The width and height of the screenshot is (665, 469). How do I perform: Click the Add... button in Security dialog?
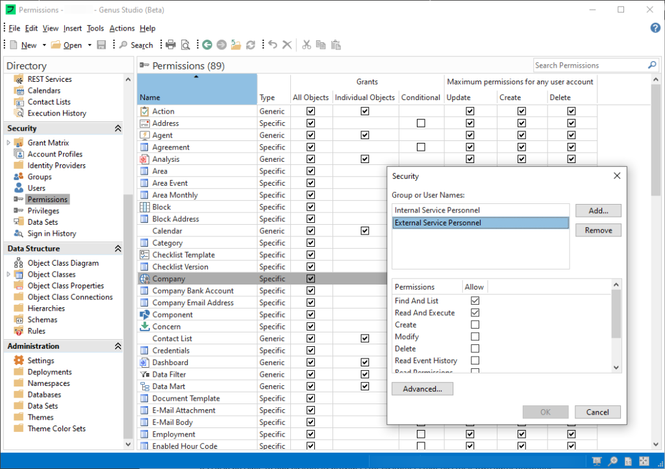[x=597, y=210]
